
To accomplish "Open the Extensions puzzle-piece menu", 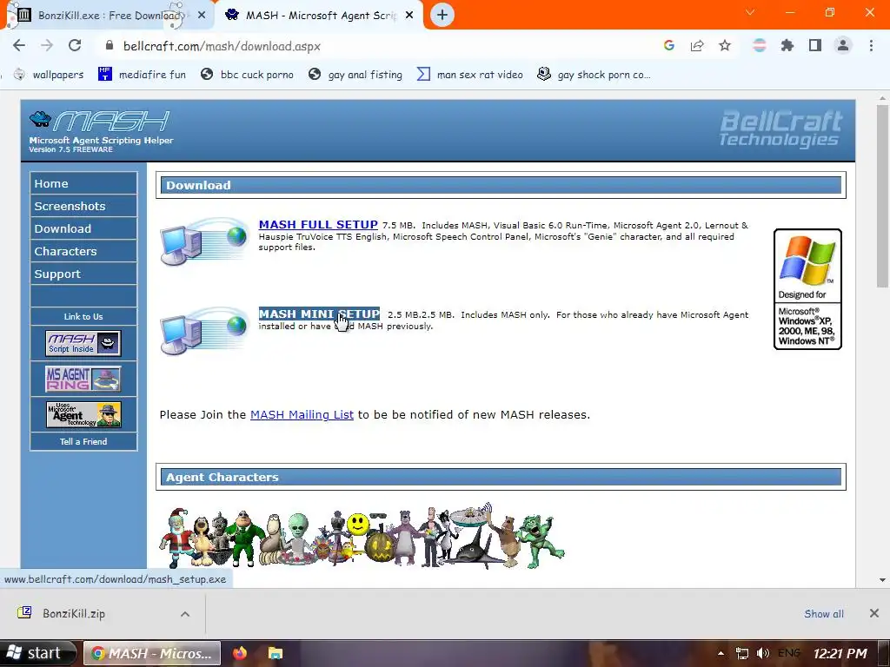I will [x=787, y=46].
